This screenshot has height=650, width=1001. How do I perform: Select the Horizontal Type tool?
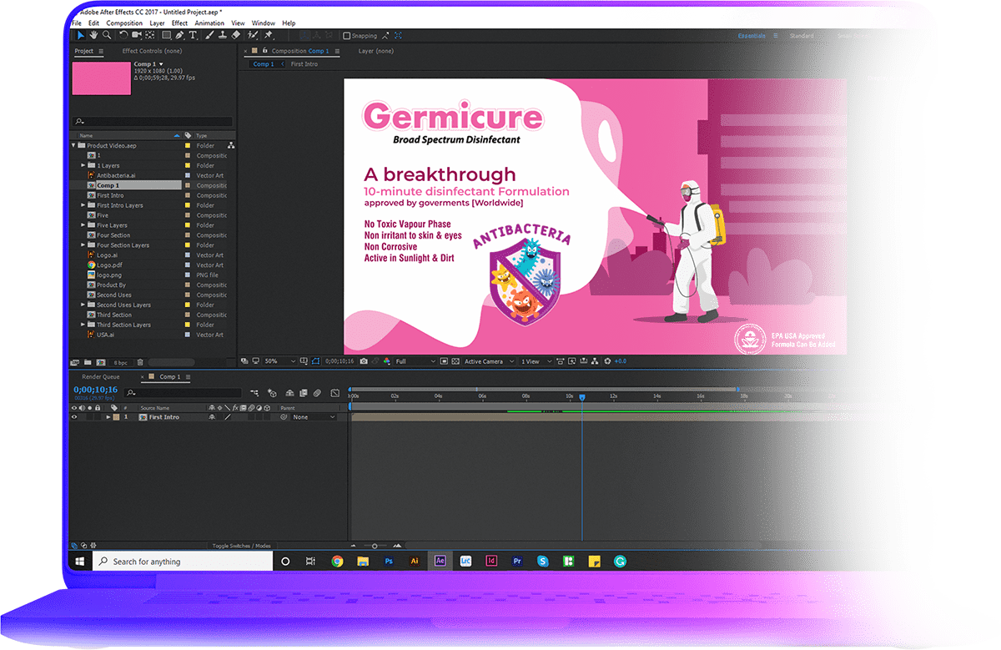tap(194, 36)
